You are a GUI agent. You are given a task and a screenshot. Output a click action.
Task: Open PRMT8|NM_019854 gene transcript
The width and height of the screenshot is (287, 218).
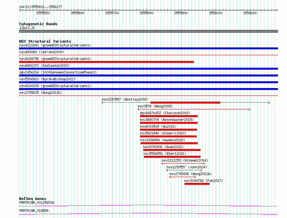point(34,211)
